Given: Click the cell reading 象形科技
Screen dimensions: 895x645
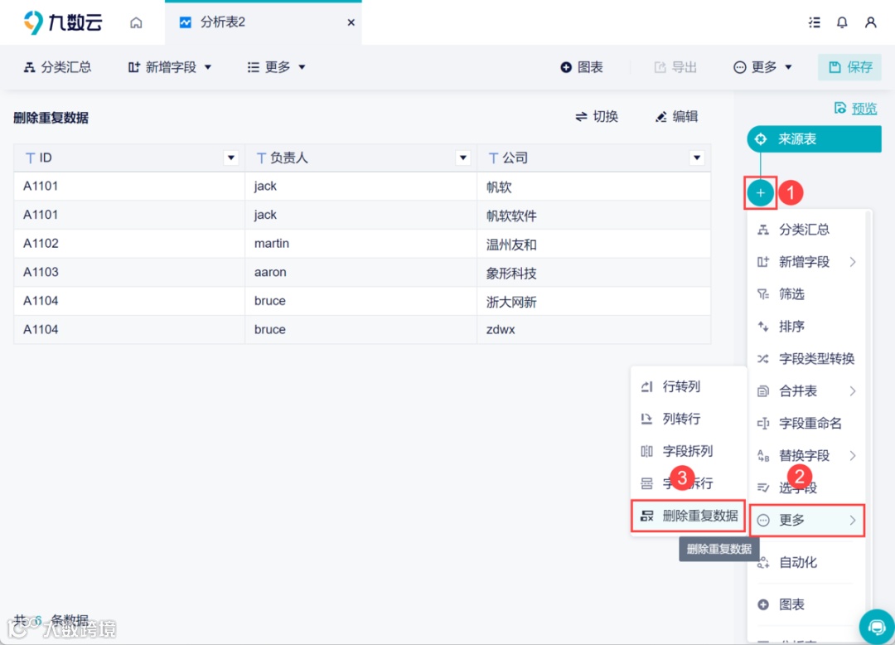Looking at the screenshot, I should (593, 272).
